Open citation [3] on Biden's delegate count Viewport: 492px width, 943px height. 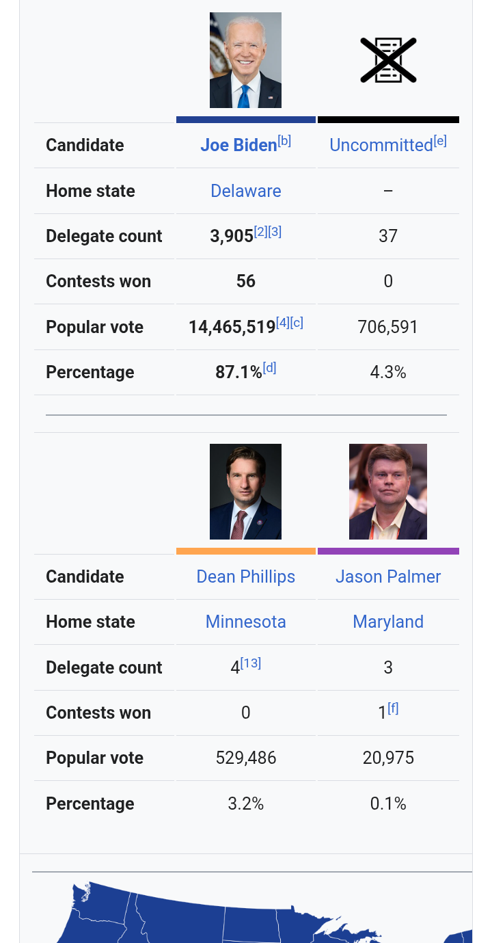pos(275,232)
